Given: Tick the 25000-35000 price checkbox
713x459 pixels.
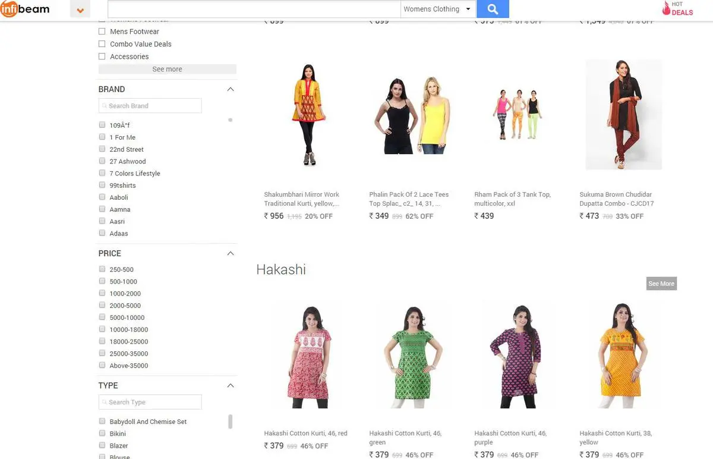Looking at the screenshot, I should tap(102, 353).
